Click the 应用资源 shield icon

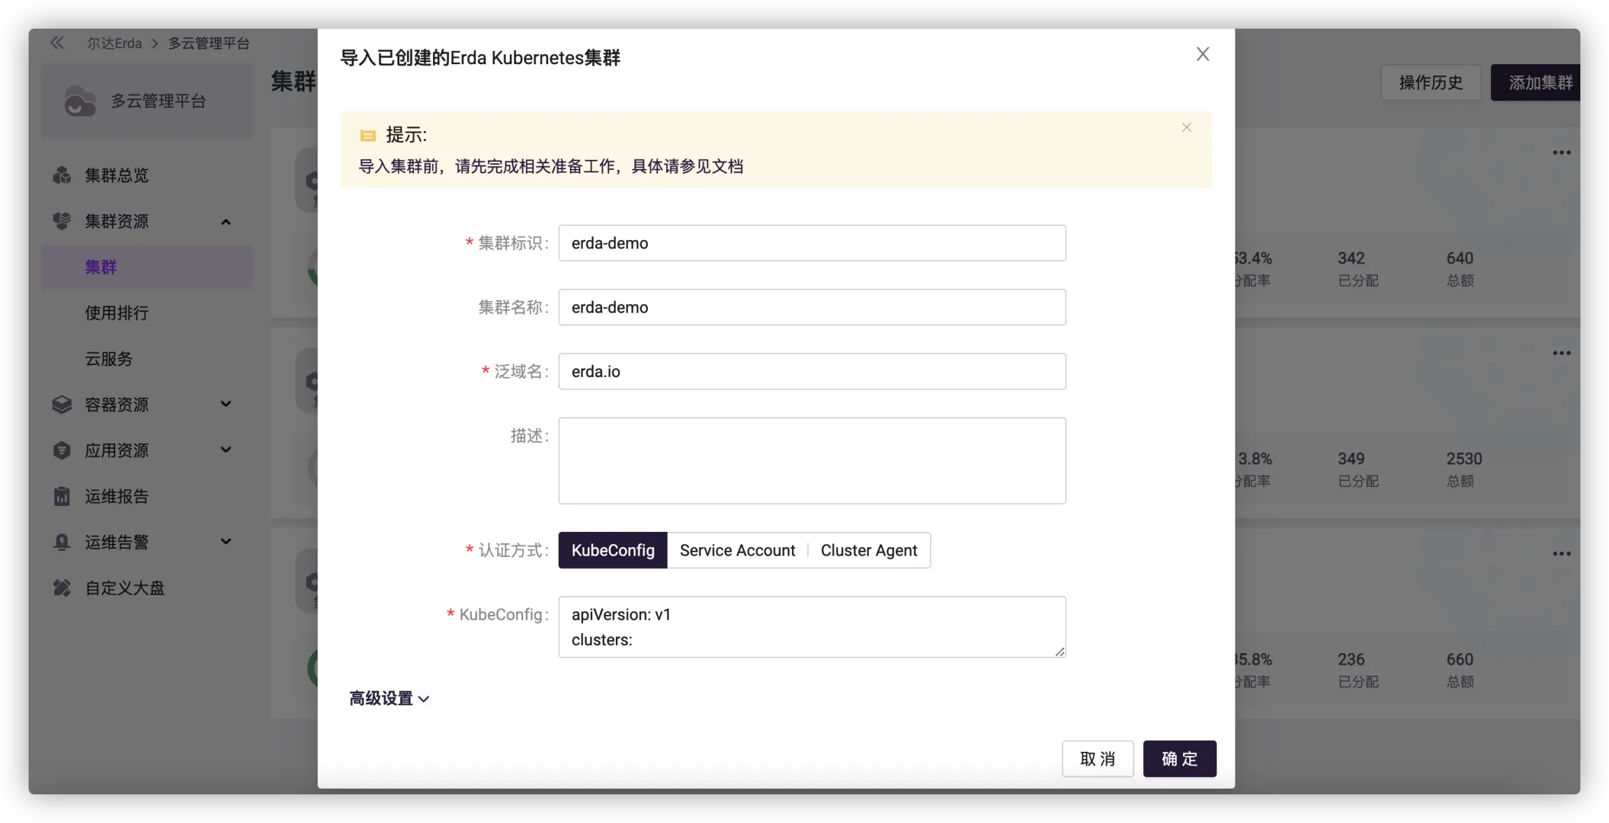point(62,451)
